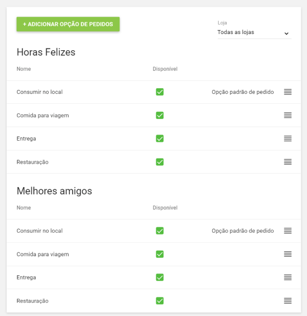Toggle Comida para viagem checkbox in Melhores amigos

(160, 254)
